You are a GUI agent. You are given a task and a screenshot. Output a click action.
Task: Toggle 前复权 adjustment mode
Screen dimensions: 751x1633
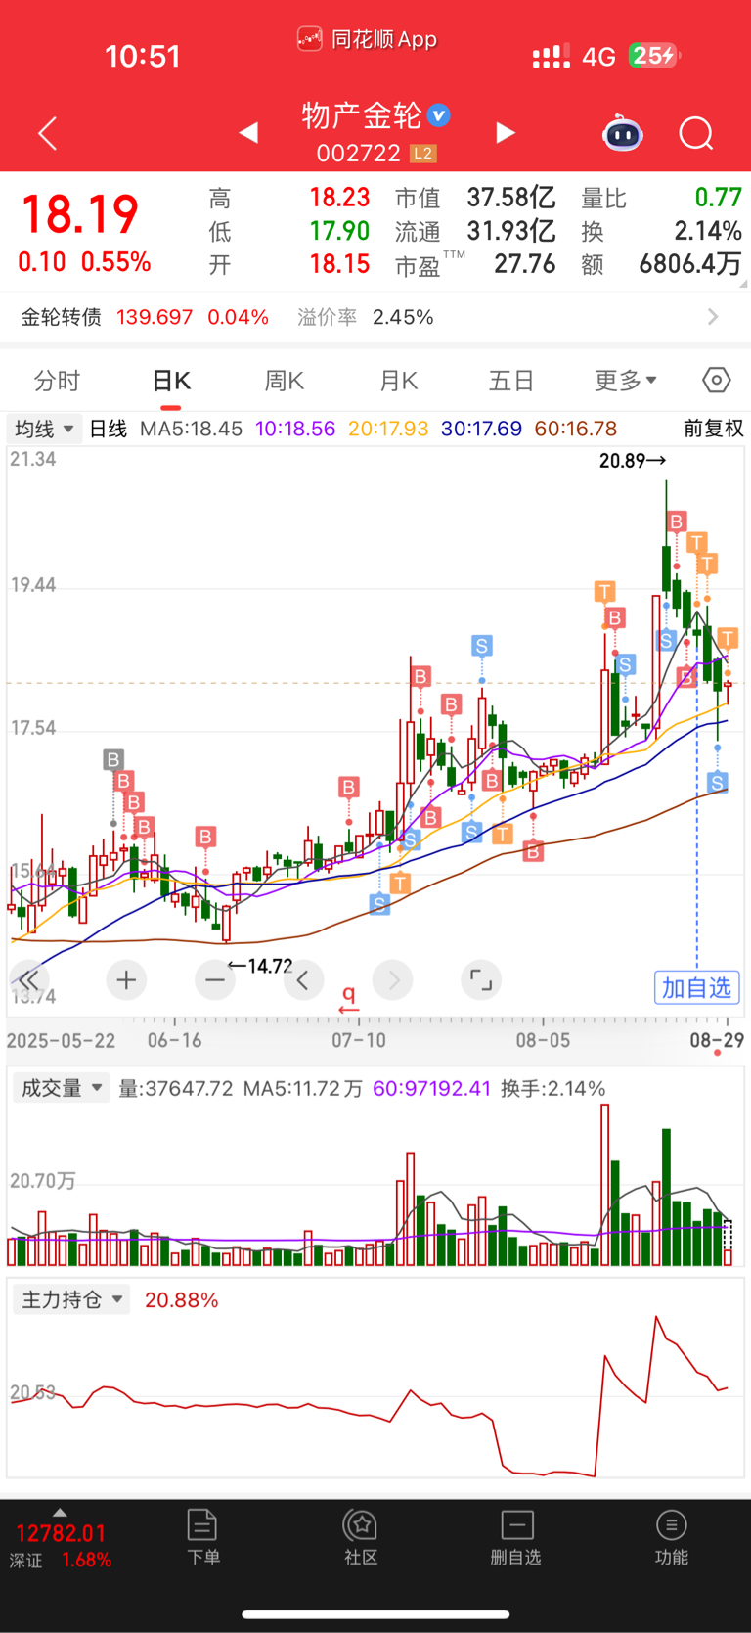[x=713, y=429]
